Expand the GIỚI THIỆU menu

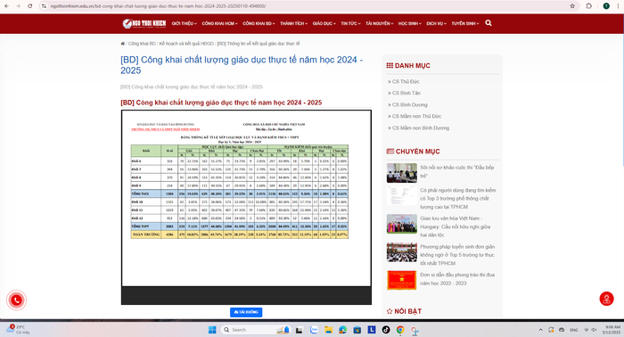[x=185, y=23]
